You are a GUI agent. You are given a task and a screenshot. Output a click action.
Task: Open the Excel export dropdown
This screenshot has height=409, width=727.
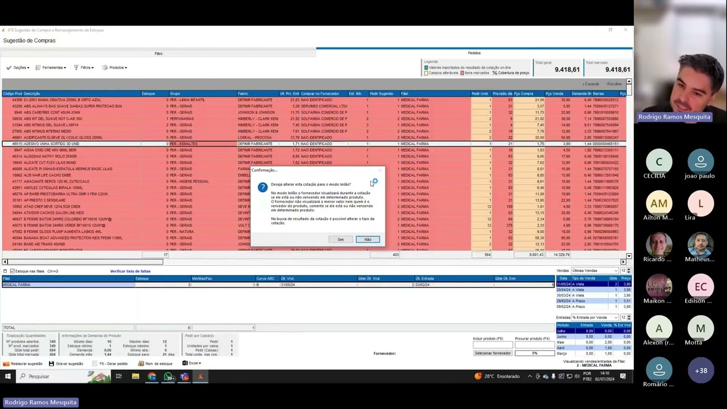[x=192, y=364]
